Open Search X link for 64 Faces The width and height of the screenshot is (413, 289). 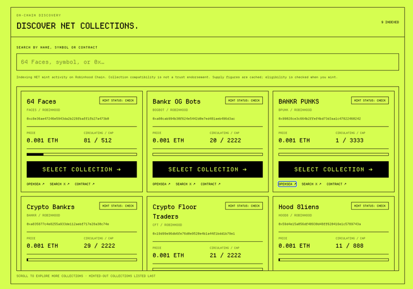coord(60,184)
